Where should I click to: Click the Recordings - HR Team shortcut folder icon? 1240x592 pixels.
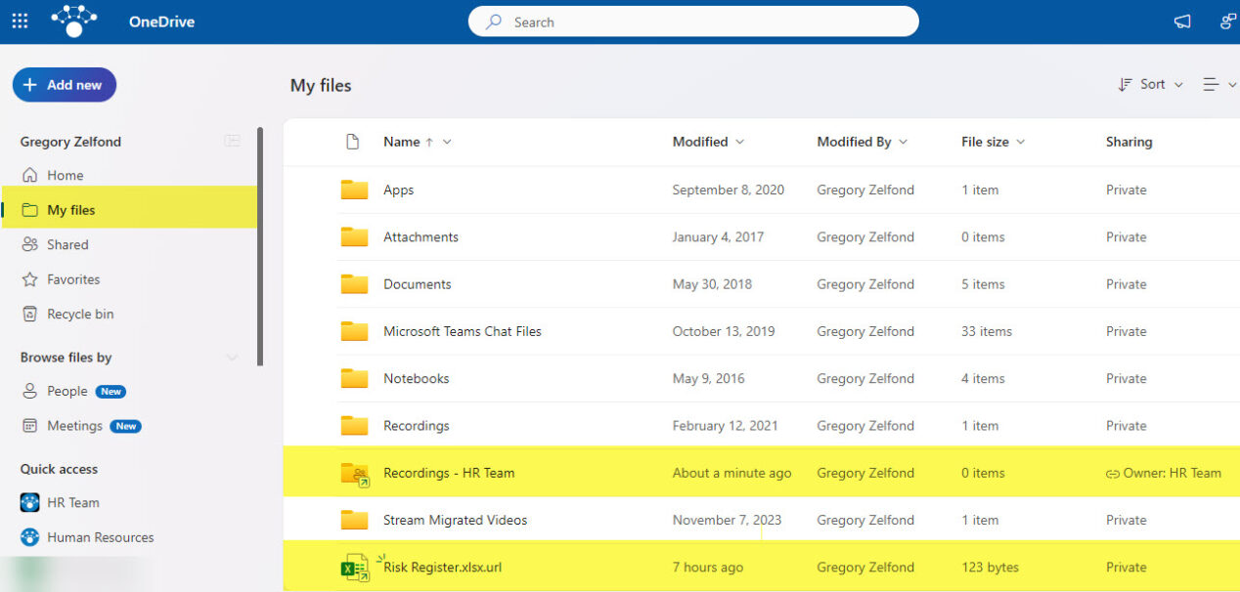pos(355,474)
